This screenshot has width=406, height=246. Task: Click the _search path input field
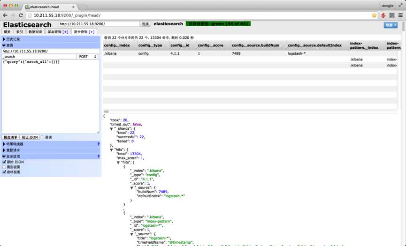(39, 57)
